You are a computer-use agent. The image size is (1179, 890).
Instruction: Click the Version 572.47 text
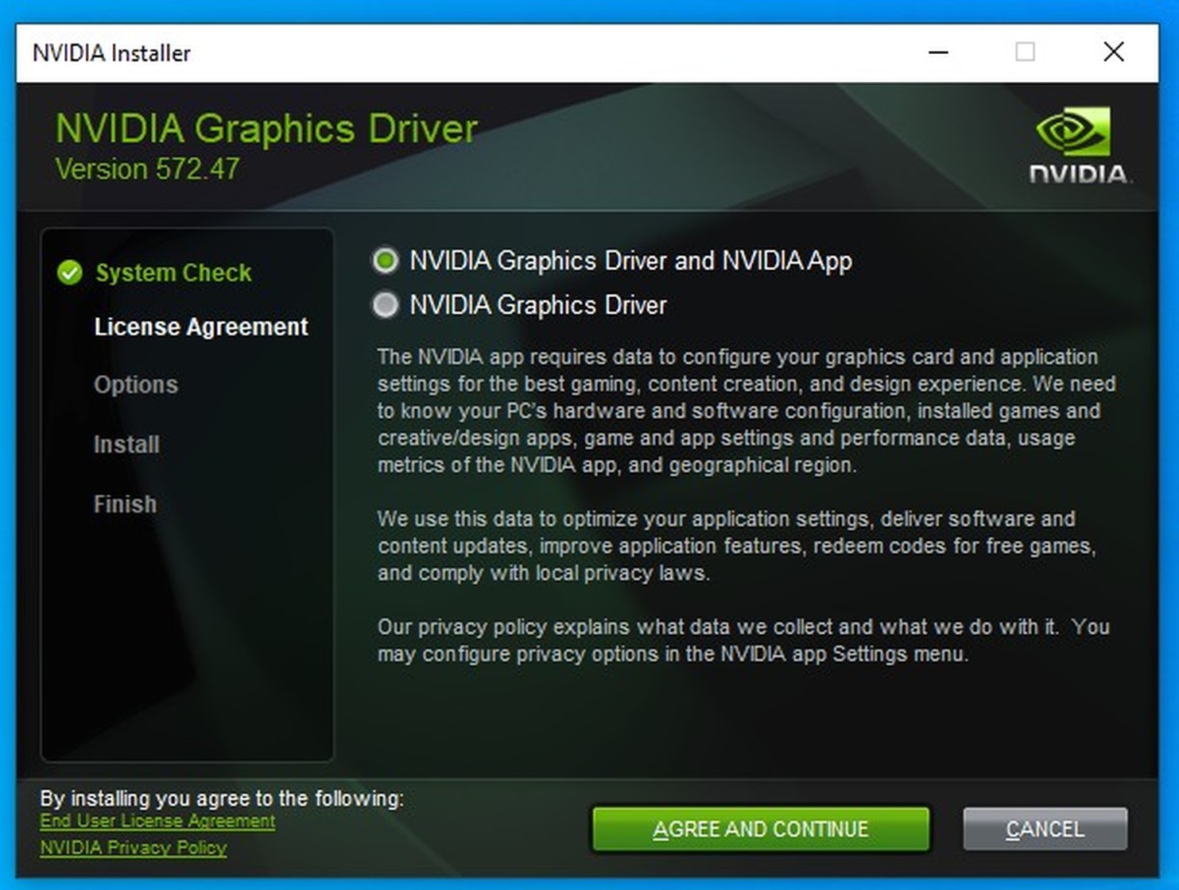point(147,169)
